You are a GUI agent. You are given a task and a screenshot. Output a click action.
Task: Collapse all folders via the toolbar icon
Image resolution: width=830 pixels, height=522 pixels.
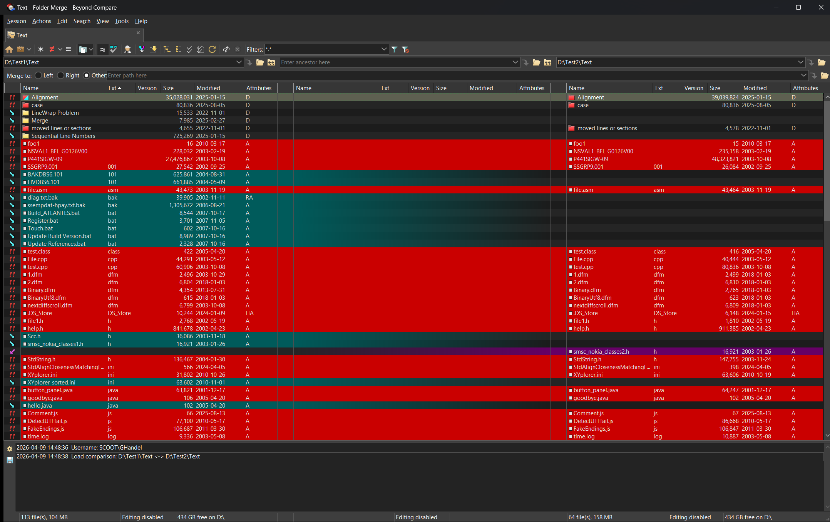tap(178, 49)
